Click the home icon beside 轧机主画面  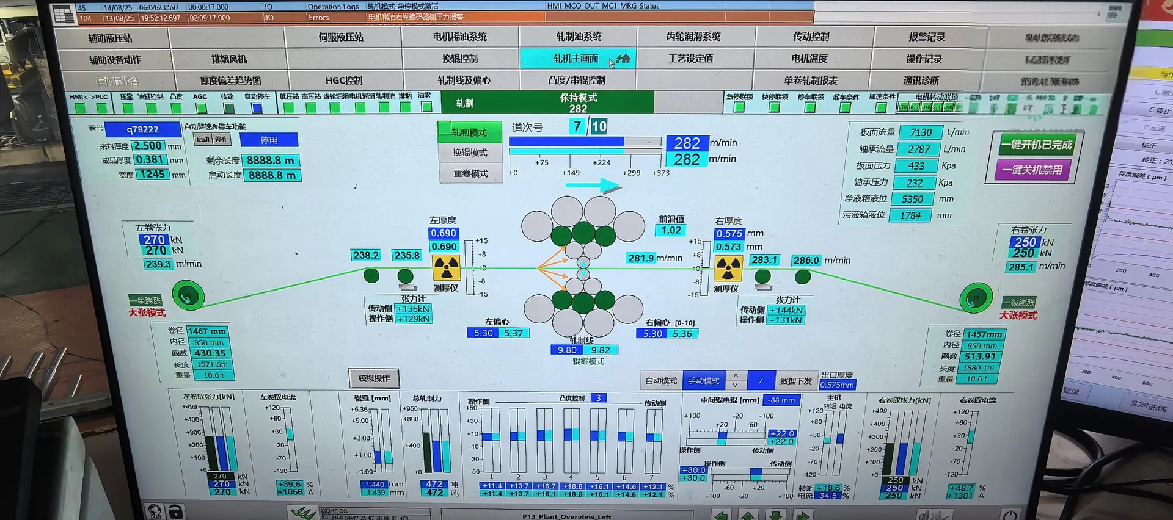click(x=623, y=59)
